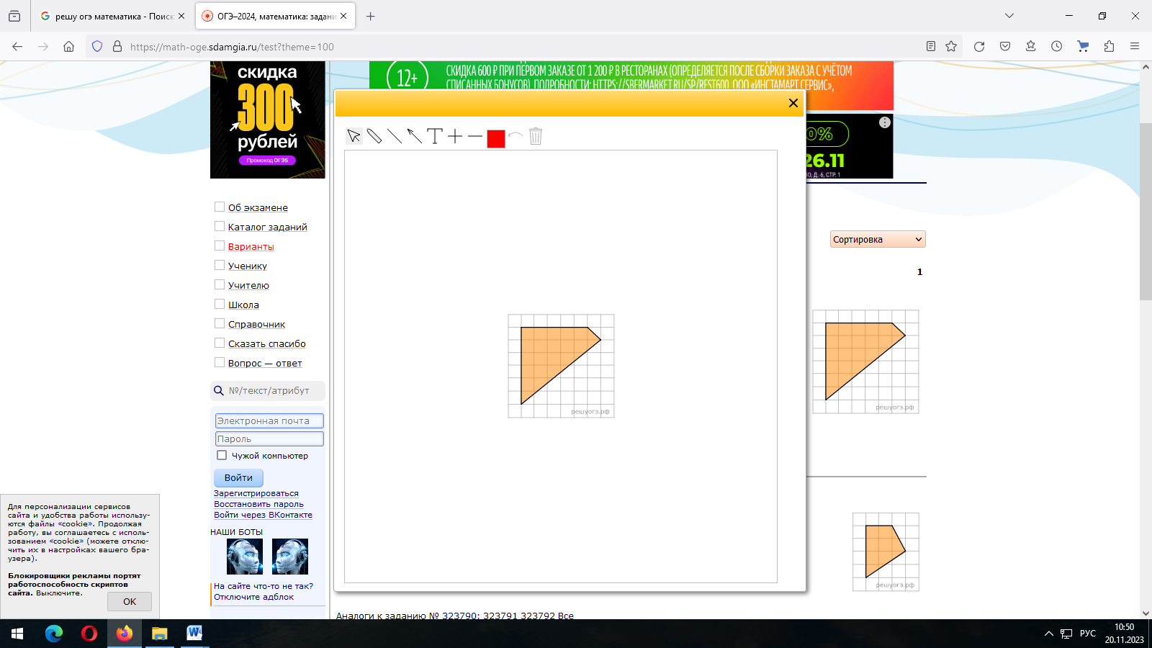Viewport: 1152px width, 648px height.
Task: Click the right robot bot image
Action: [290, 556]
